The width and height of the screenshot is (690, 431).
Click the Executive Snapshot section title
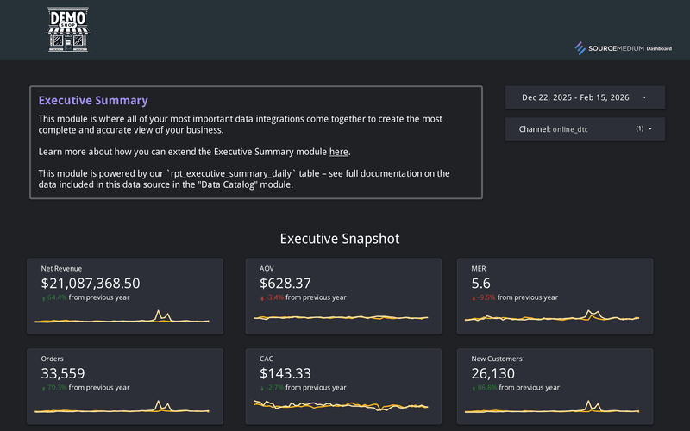340,239
